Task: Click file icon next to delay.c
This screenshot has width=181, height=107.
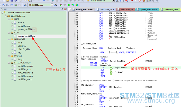Action: (15, 59)
